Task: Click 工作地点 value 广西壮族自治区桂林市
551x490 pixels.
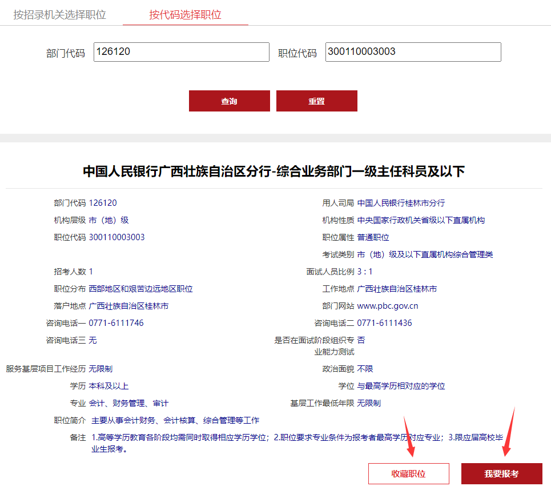Action: [397, 289]
